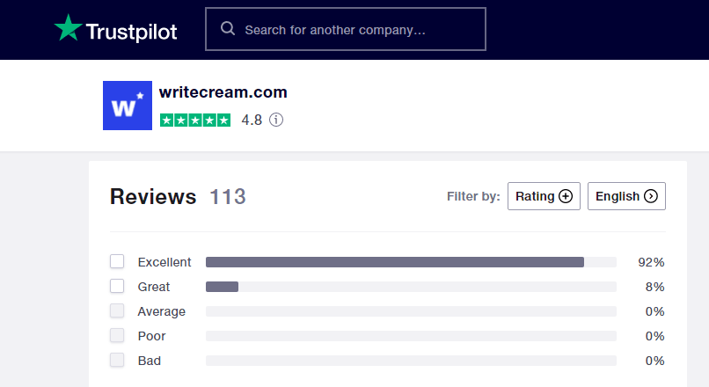
Task: Click the Bad 0% rating bar
Action: tap(411, 361)
